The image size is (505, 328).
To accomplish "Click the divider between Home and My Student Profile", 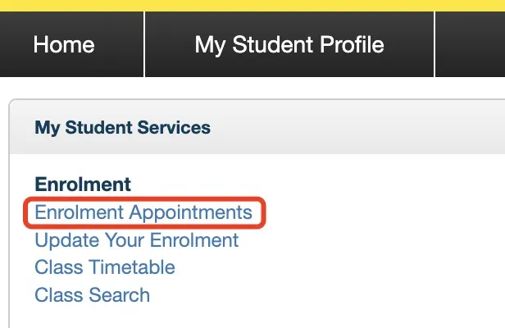I will tap(144, 44).
